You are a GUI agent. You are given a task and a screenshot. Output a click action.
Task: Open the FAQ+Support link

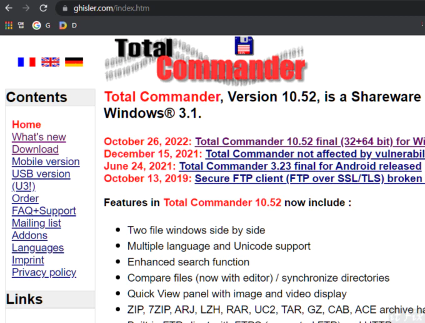click(44, 210)
